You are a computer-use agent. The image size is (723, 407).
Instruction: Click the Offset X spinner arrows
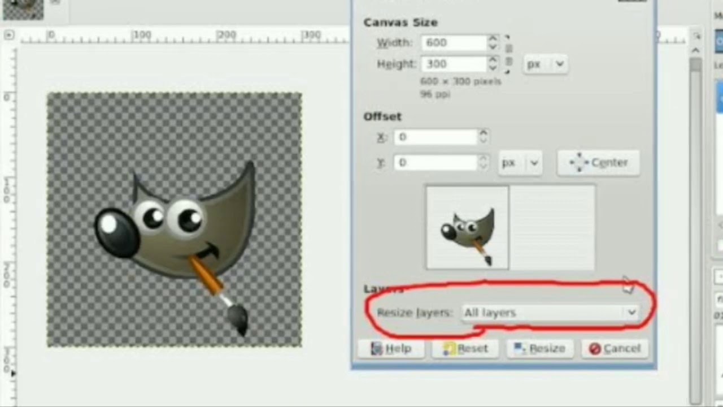483,137
